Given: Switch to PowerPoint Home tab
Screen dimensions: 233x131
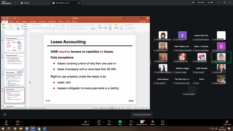Looking at the screenshot, I should [5, 21].
